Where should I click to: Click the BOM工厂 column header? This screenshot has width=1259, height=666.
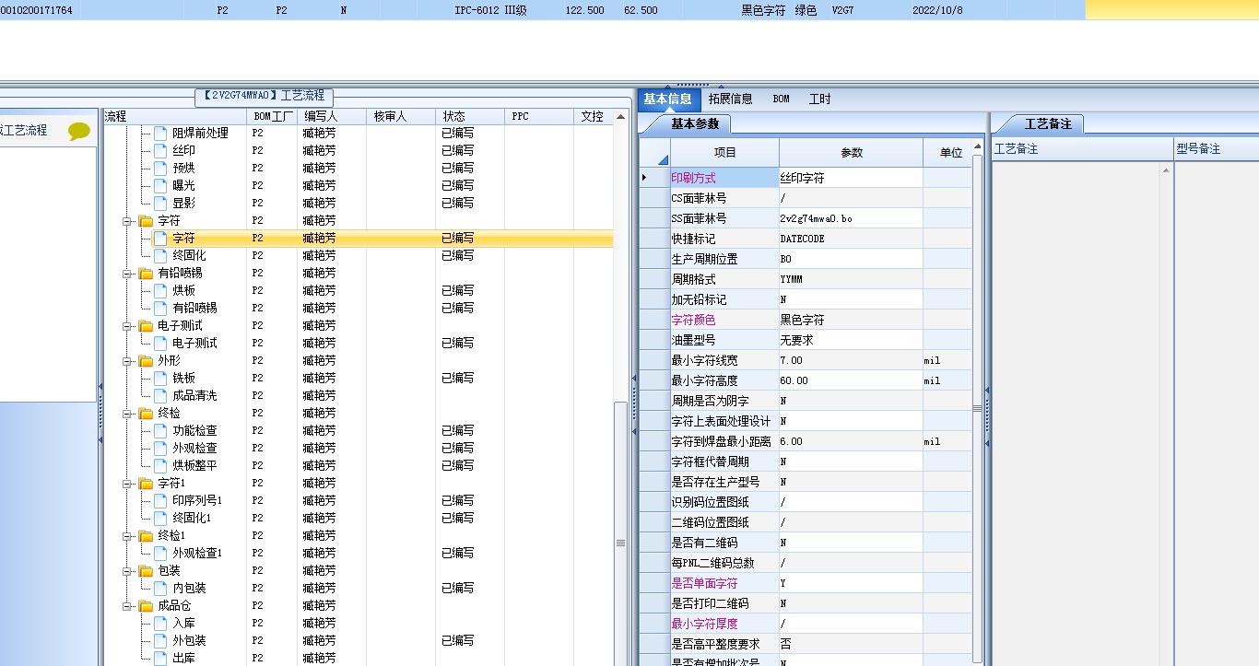click(x=272, y=116)
